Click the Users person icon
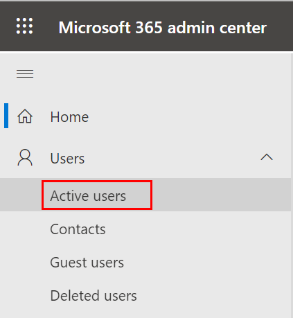Viewport: 293px width, 318px height. (x=25, y=157)
